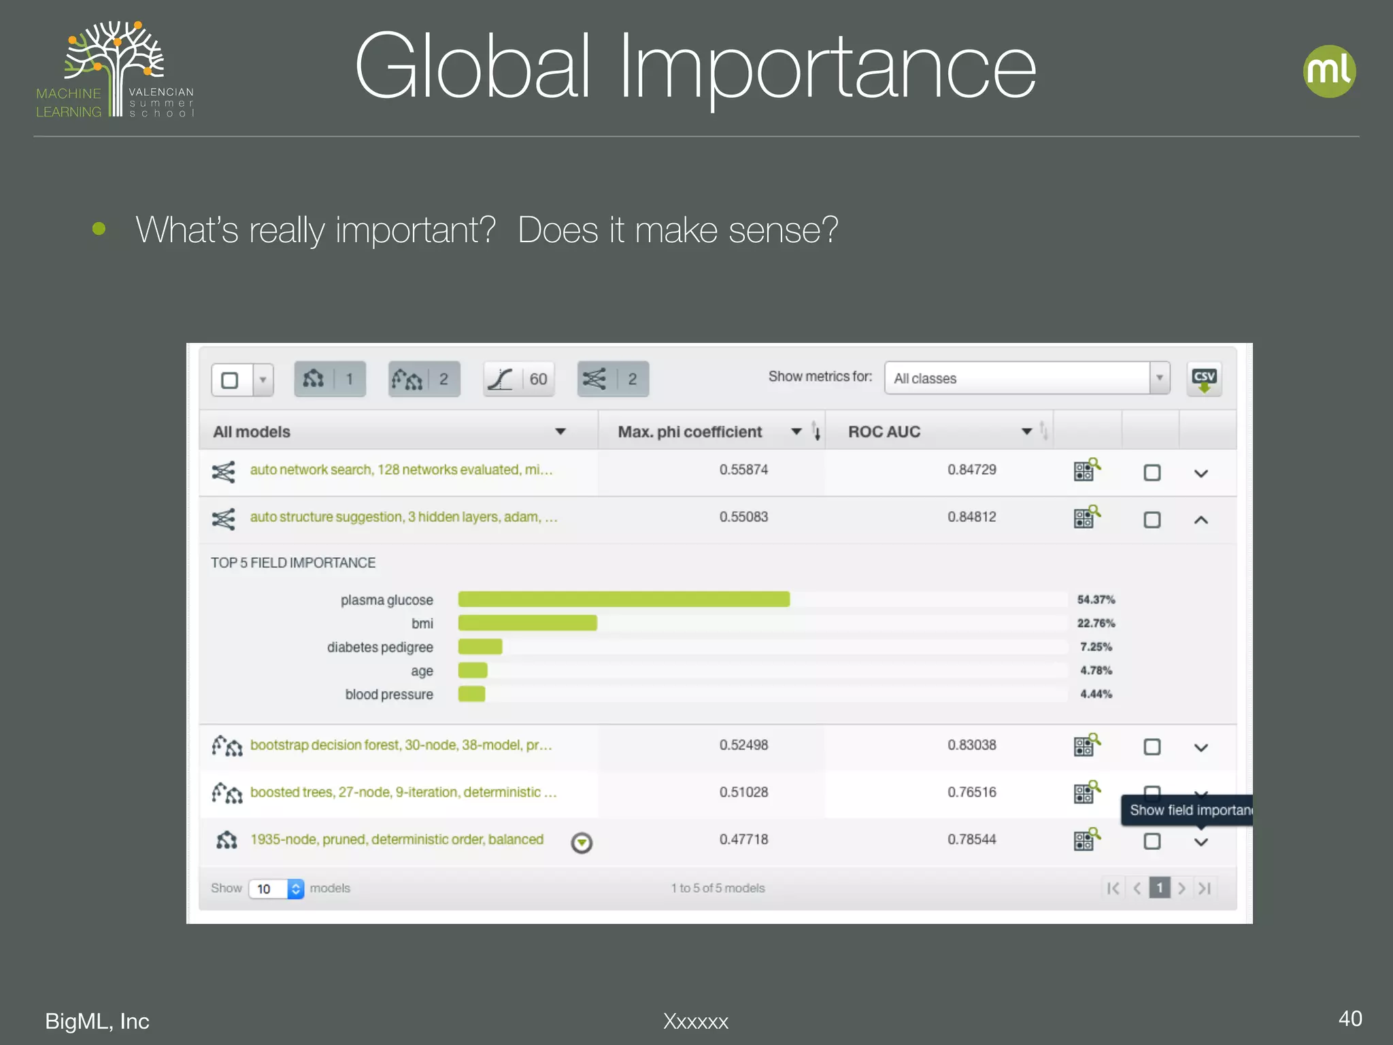Click the plasma glucose importance bar
Screen dimensions: 1393x1045
[x=624, y=599]
